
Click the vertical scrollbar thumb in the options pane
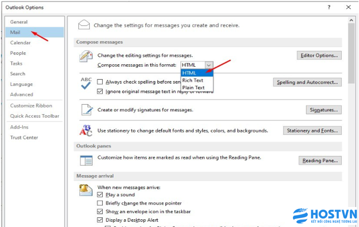(351, 53)
